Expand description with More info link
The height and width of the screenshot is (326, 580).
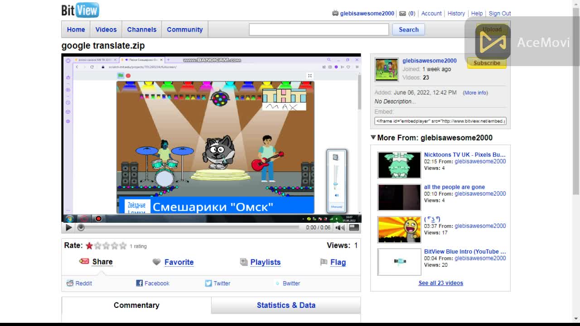(x=475, y=93)
